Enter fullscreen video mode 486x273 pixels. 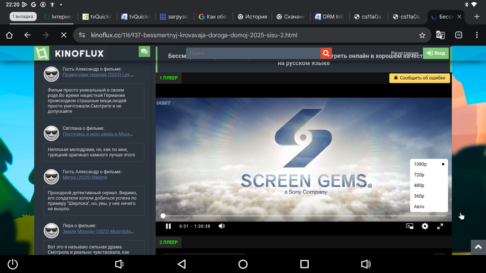(x=440, y=226)
